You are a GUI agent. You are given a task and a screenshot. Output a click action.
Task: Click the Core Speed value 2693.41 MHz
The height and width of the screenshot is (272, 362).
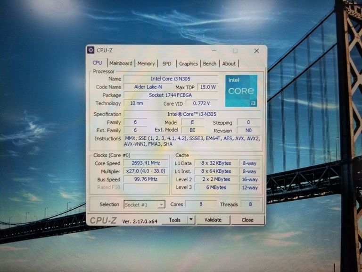(x=146, y=163)
